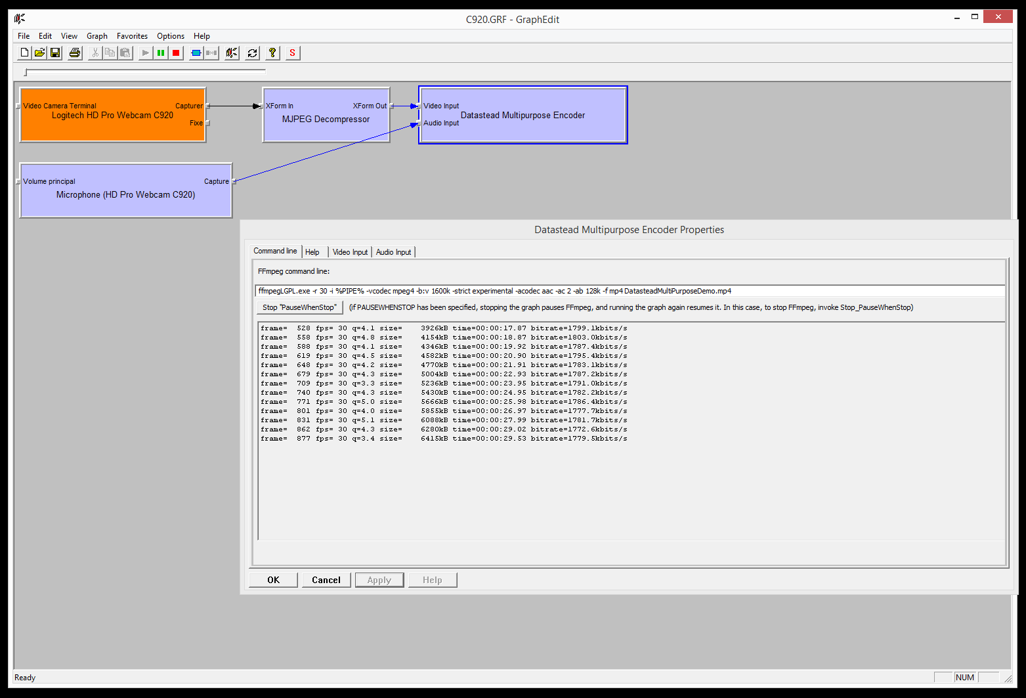Screen dimensions: 1026x698
Task: Click the New graph toolbar icon
Action: click(x=24, y=53)
